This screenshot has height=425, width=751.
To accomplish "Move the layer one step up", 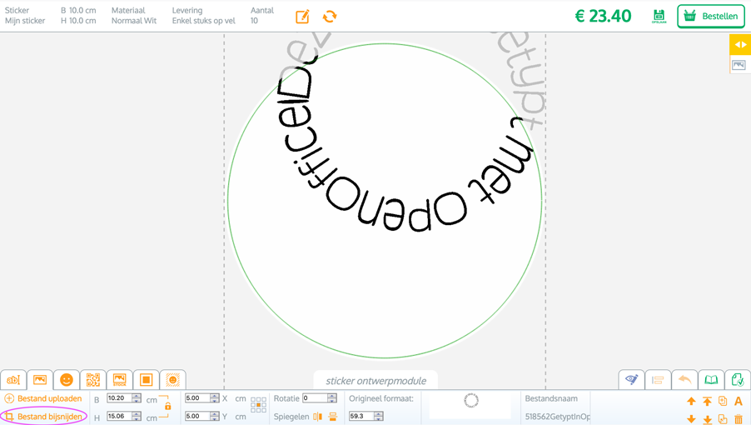I will pos(691,401).
